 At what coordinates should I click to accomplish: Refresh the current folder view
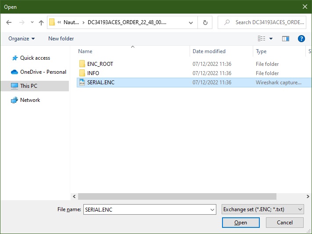click(205, 22)
